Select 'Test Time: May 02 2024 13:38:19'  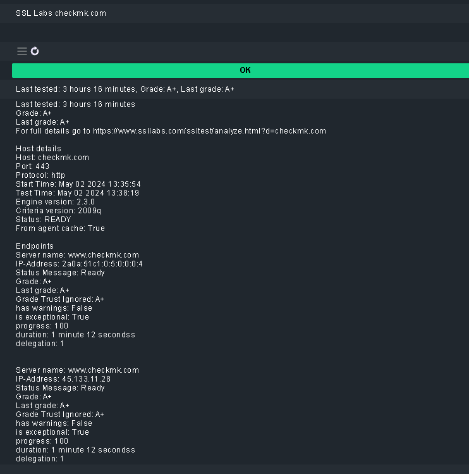point(77,193)
